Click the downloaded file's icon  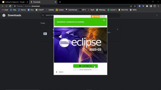tap(45, 34)
